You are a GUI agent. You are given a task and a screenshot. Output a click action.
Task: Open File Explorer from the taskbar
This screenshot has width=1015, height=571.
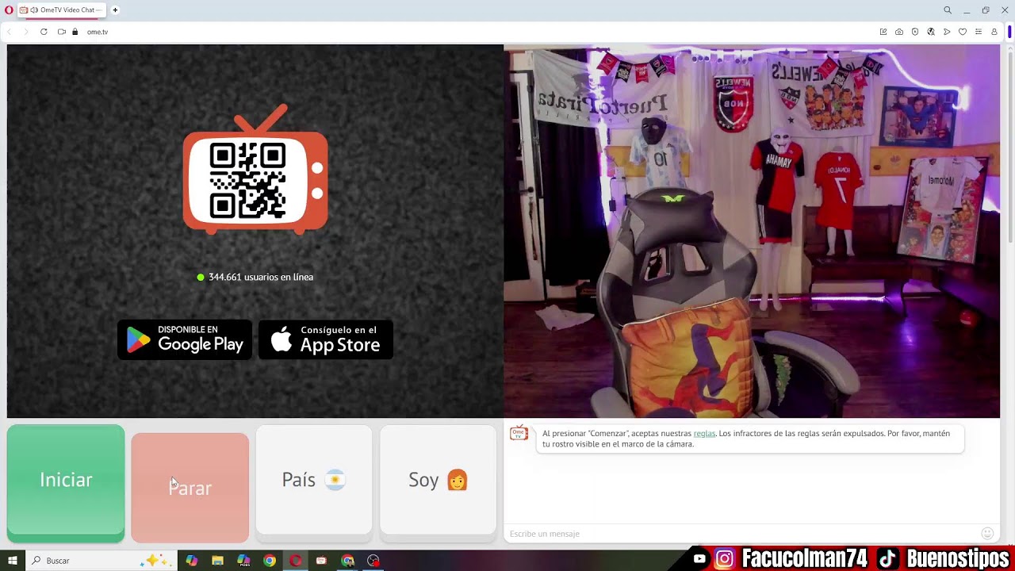(217, 561)
